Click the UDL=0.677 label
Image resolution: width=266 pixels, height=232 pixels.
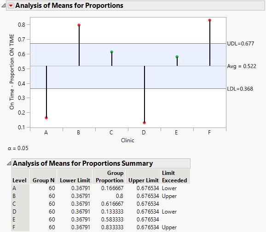tap(241, 44)
